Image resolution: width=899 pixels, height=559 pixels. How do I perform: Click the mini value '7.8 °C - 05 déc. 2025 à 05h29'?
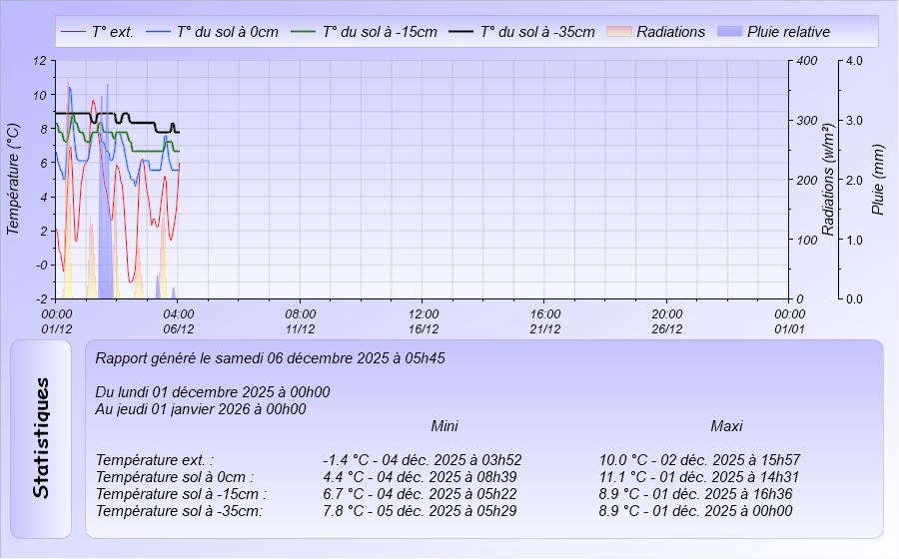(420, 511)
